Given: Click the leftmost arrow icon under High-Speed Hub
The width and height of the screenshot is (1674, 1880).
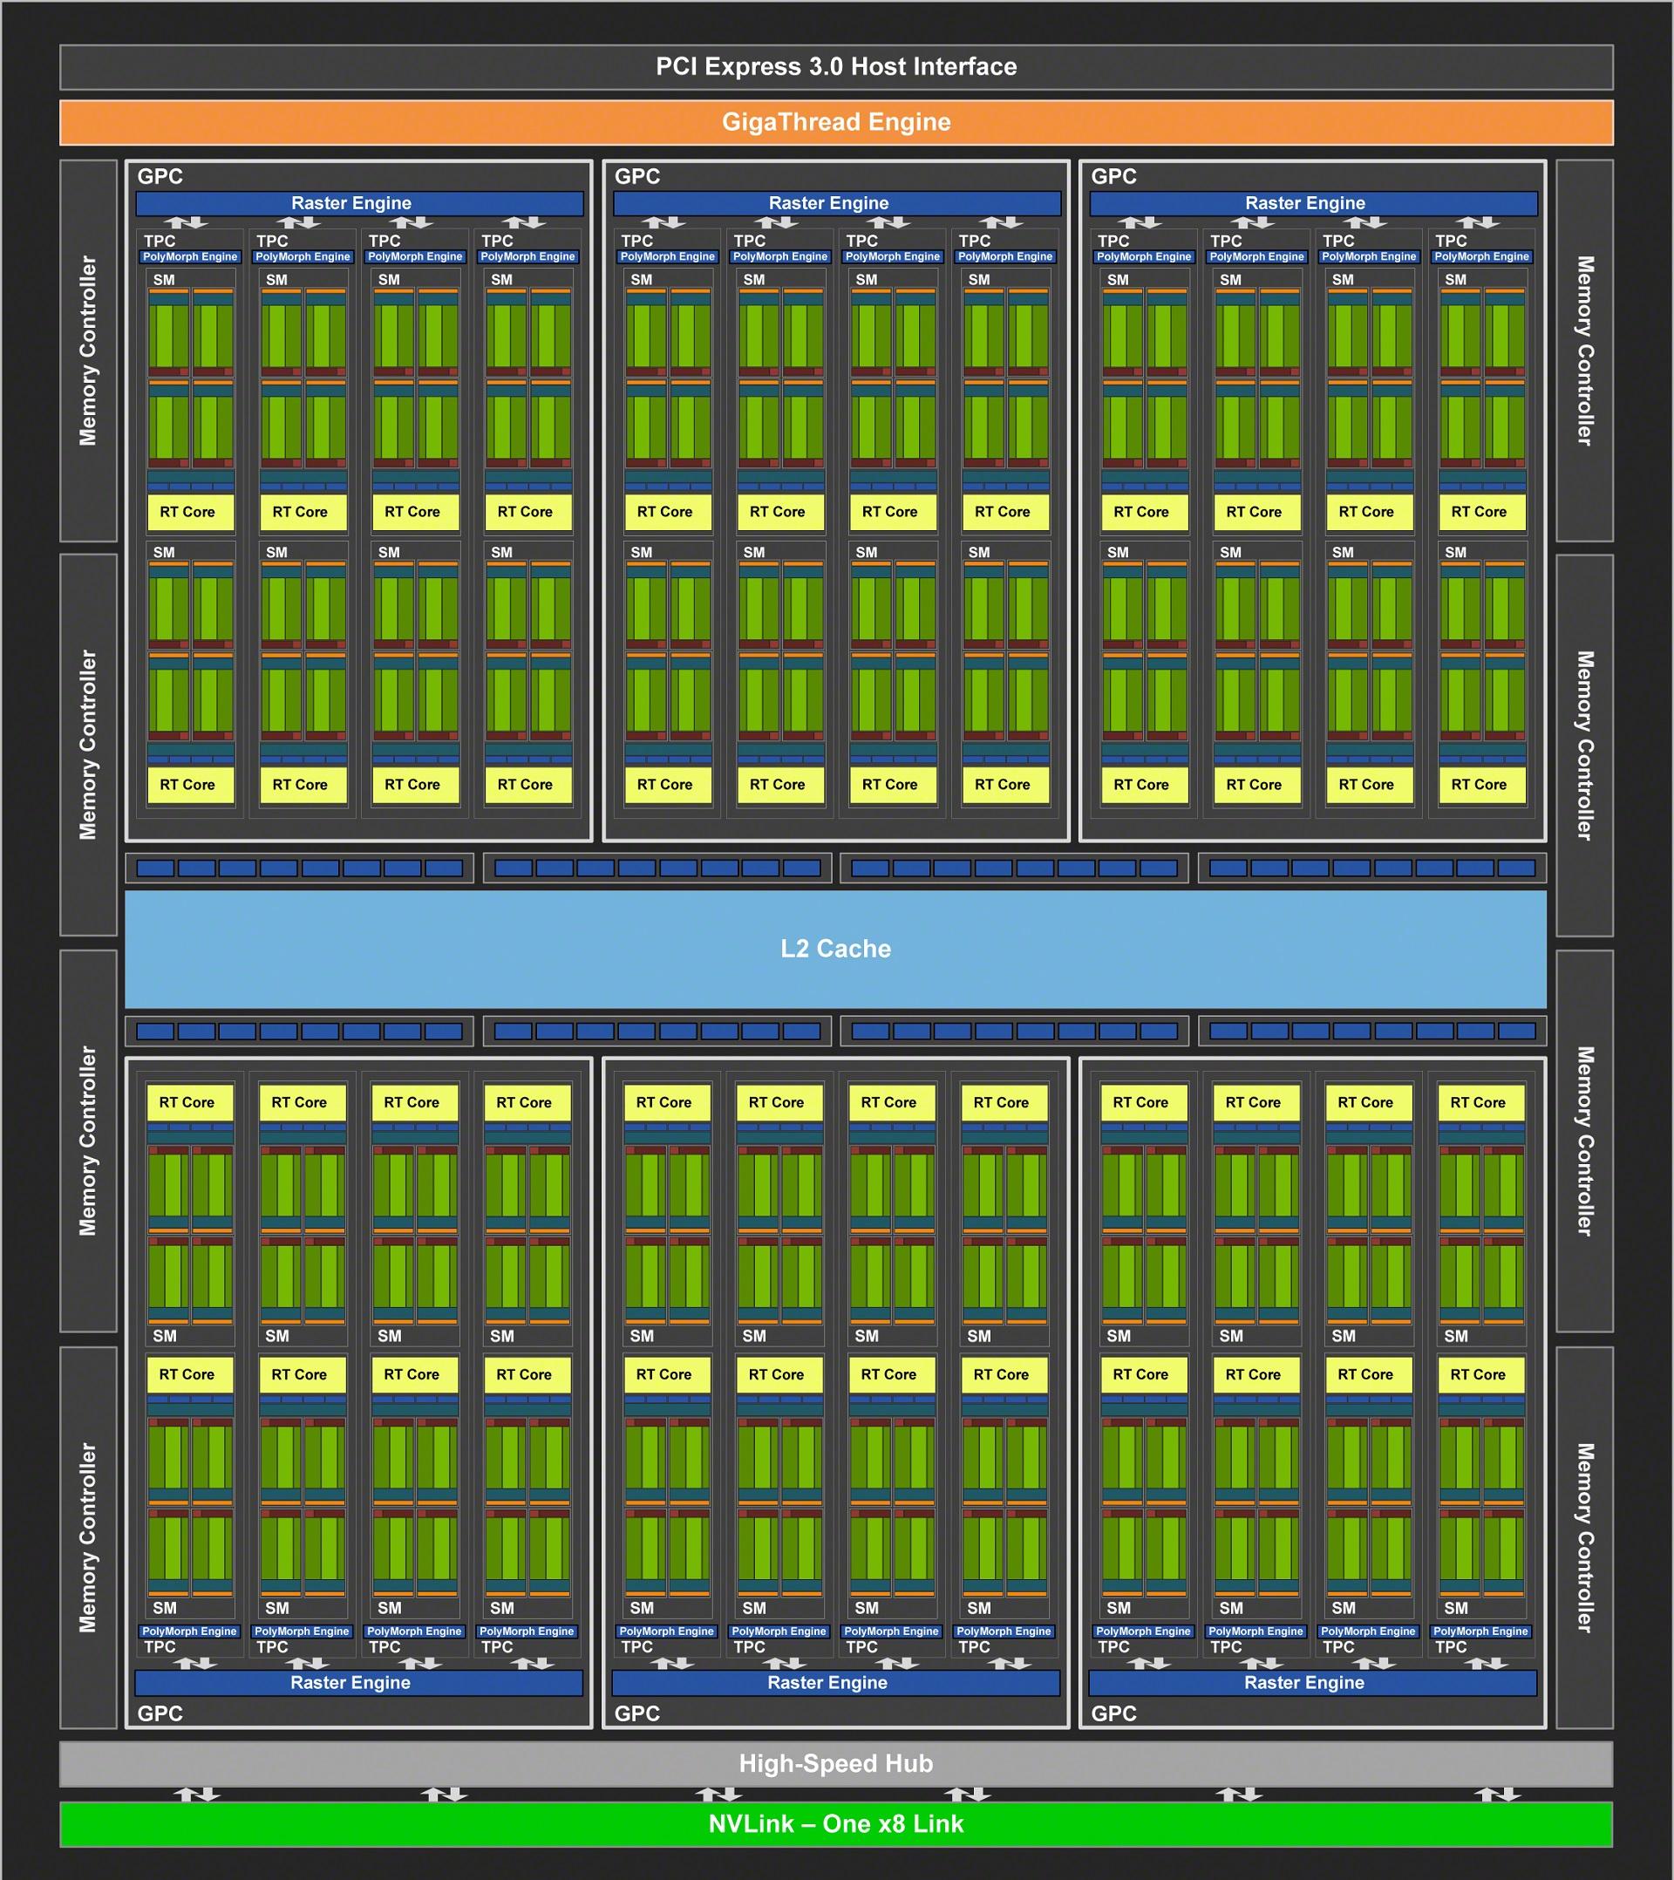Looking at the screenshot, I should click(196, 1794).
